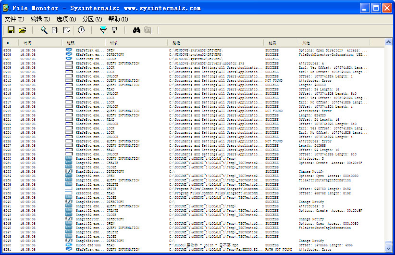This screenshot has width=395, height=255.
Task: Click Options: Create text in row 6242
Action: 313,210
